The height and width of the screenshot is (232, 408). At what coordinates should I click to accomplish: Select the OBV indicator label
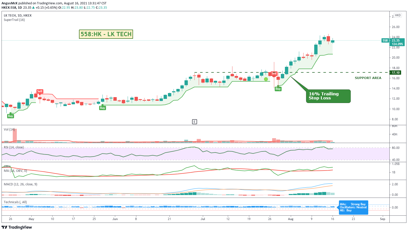click(x=7, y=166)
